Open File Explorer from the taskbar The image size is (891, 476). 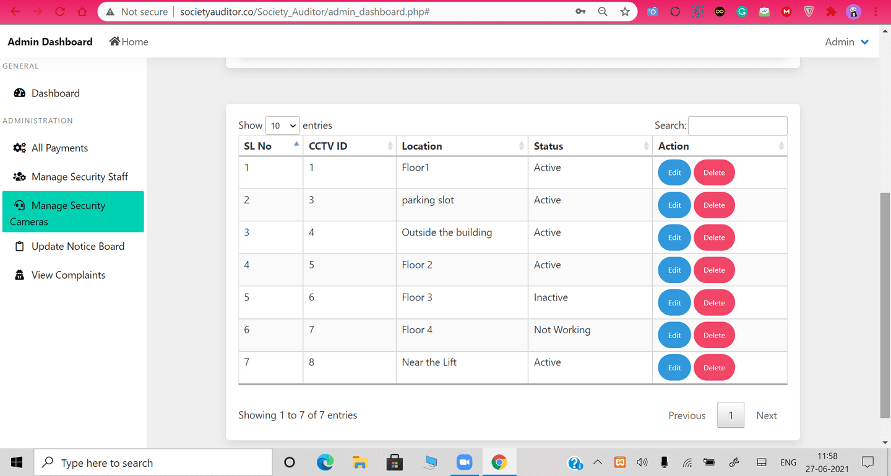[x=359, y=462]
